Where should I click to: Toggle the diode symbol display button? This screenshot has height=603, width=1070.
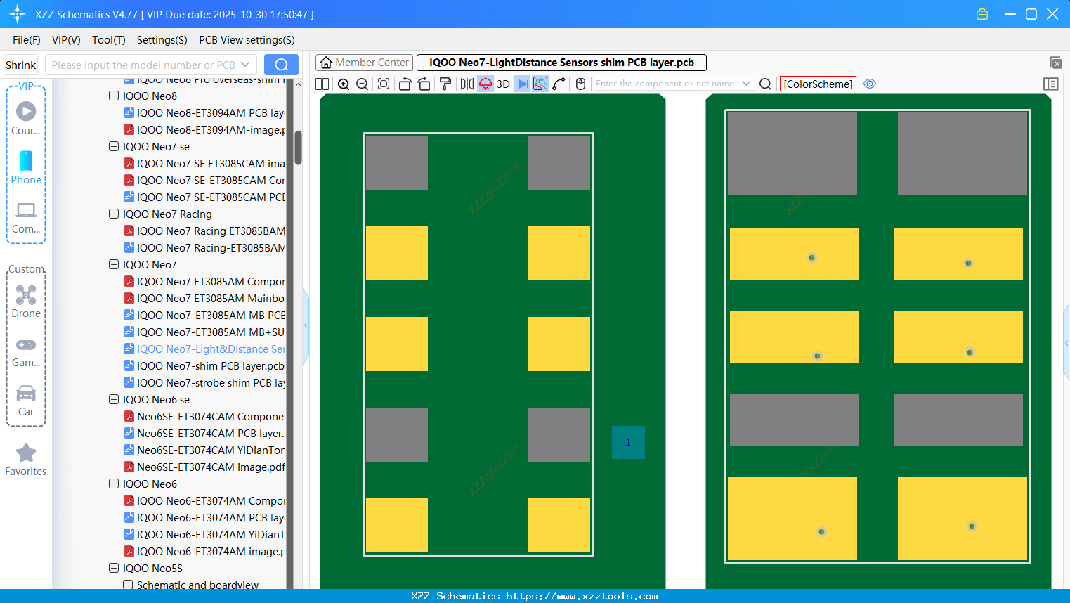521,84
